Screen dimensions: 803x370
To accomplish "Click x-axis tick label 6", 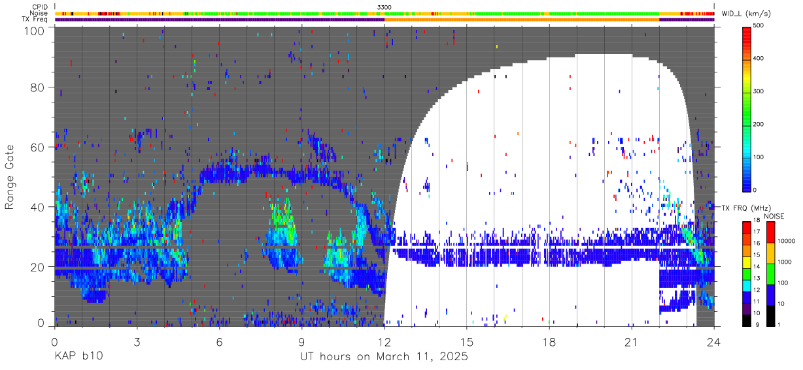I will coord(219,342).
